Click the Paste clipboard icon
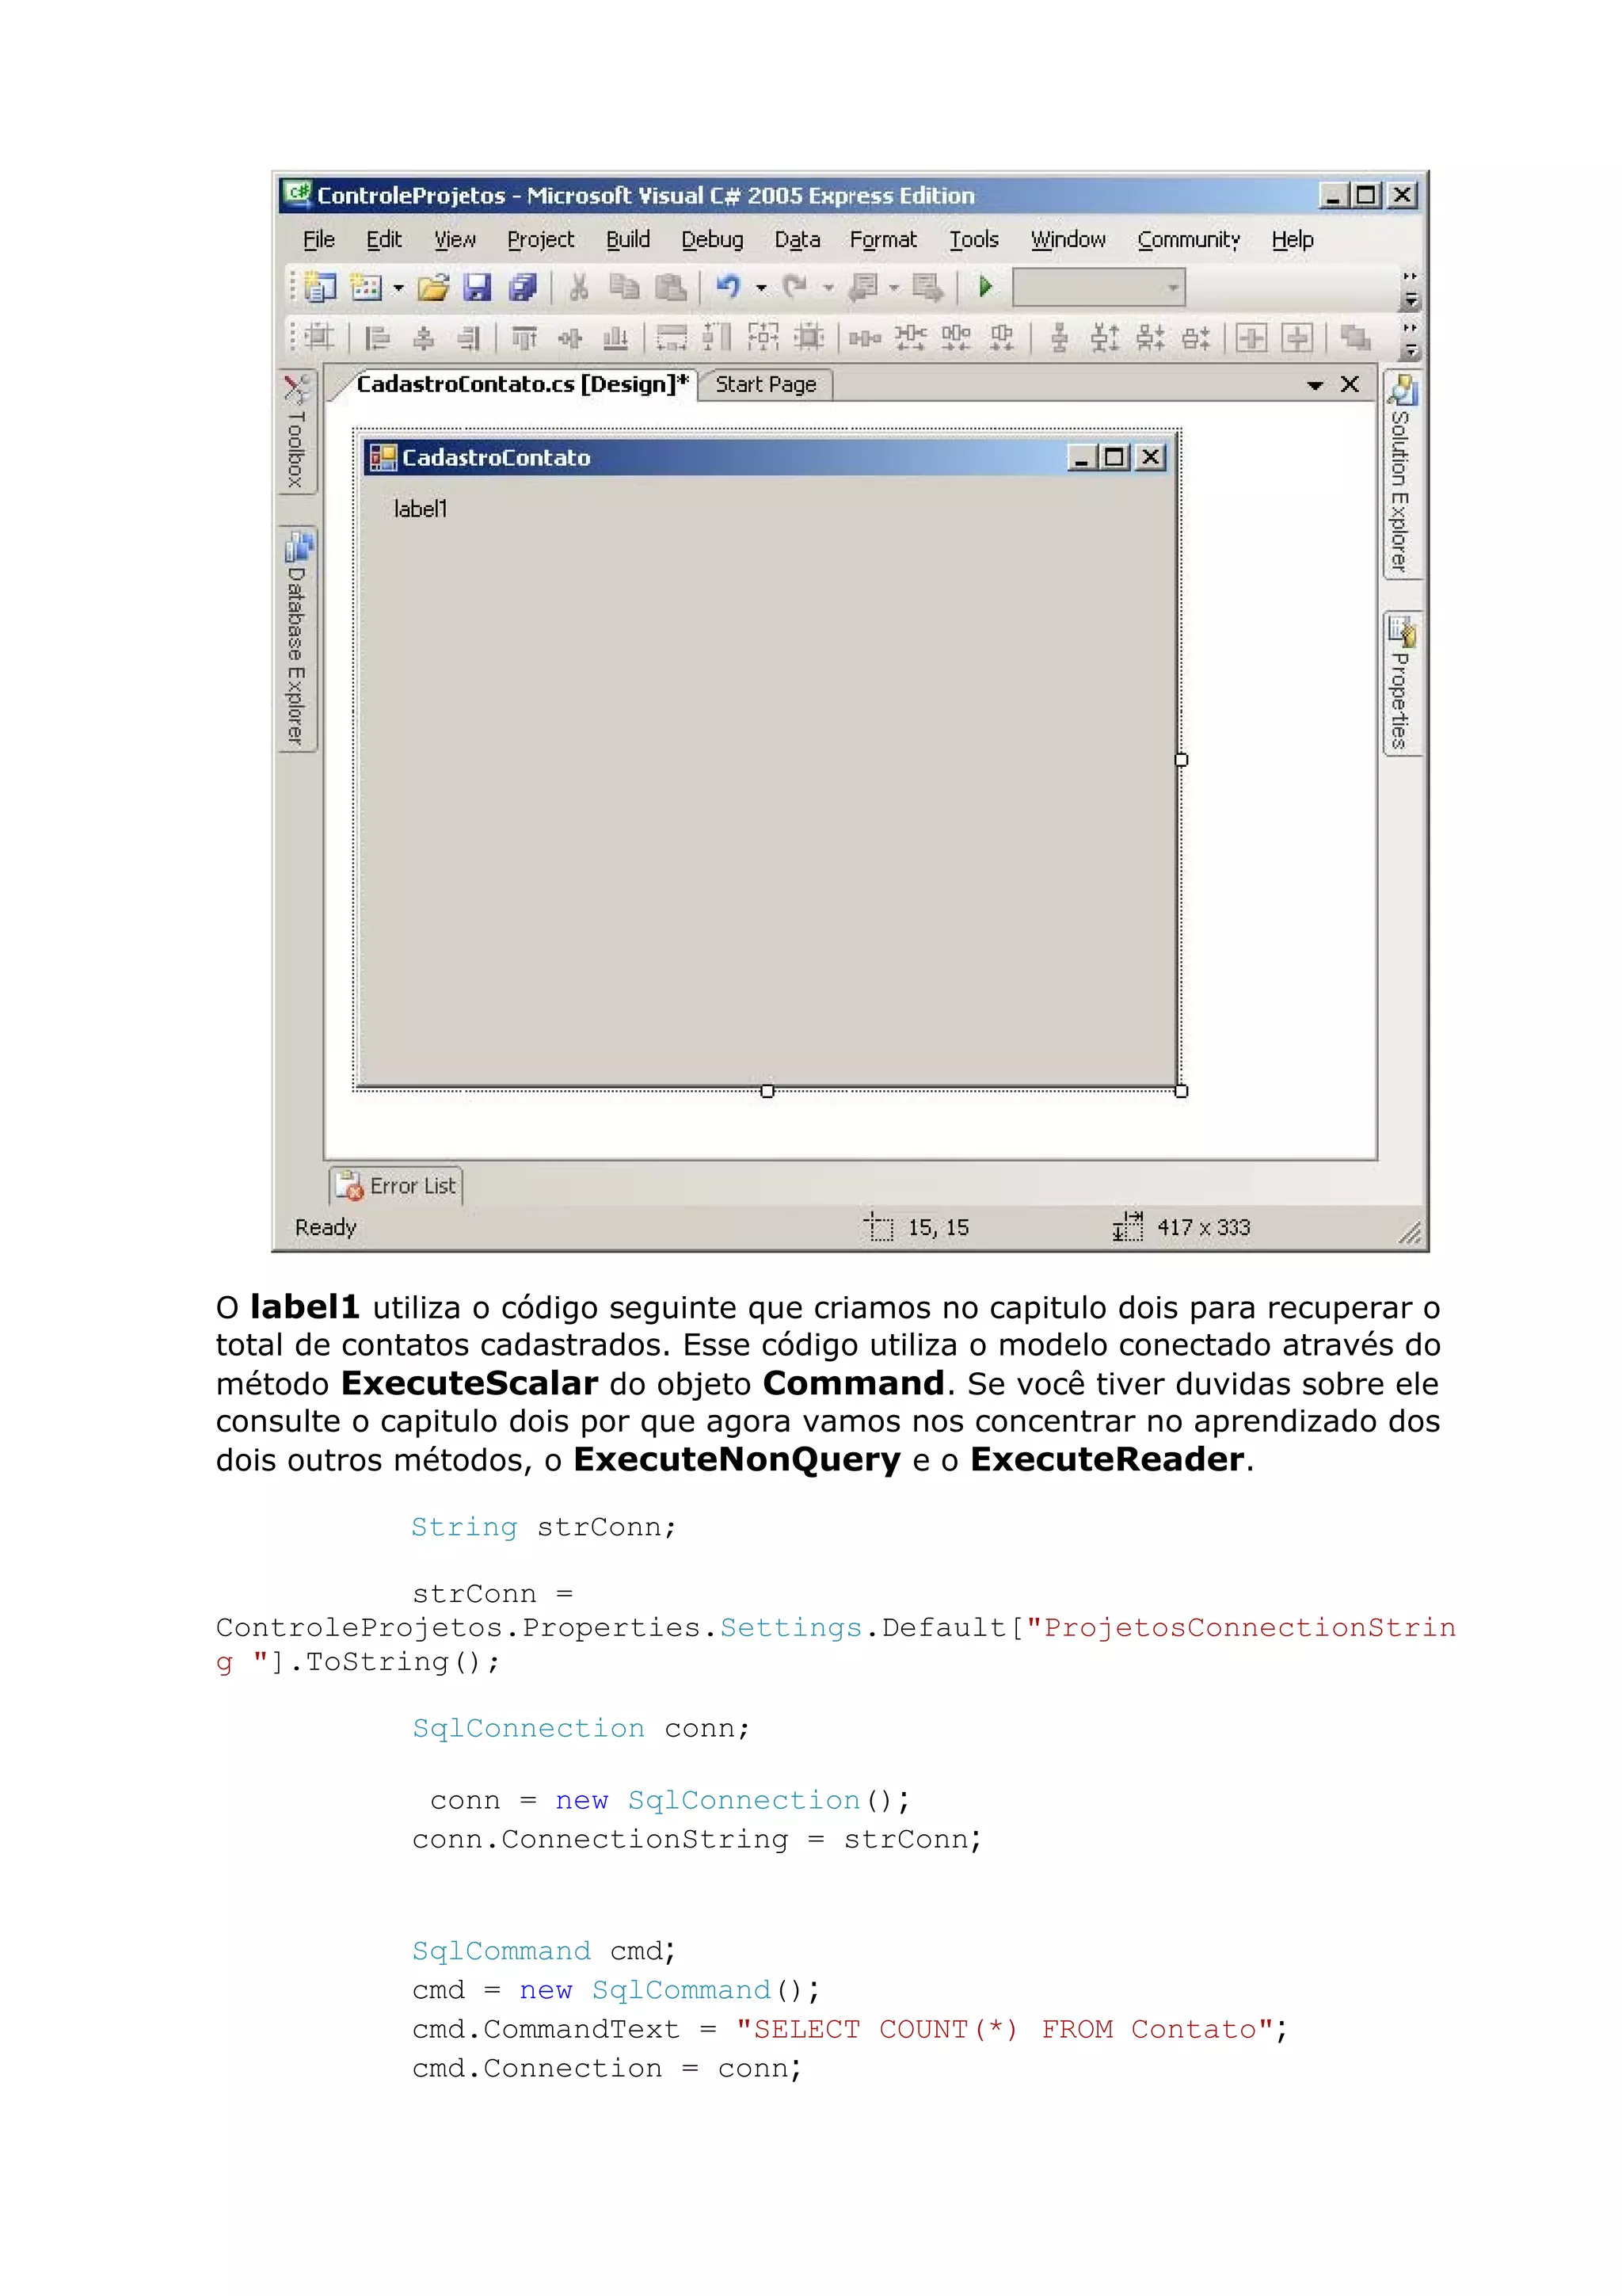Viewport: 1622px width, 2296px height. pos(671,288)
